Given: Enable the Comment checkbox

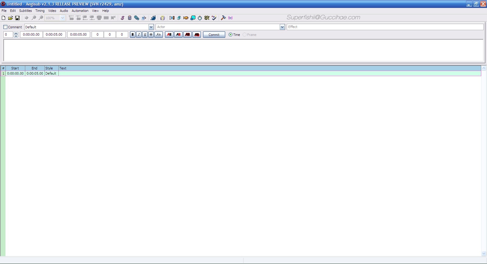Looking at the screenshot, I should tap(5, 27).
